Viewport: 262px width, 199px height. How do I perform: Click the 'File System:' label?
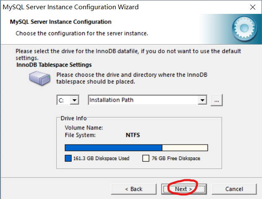point(80,135)
